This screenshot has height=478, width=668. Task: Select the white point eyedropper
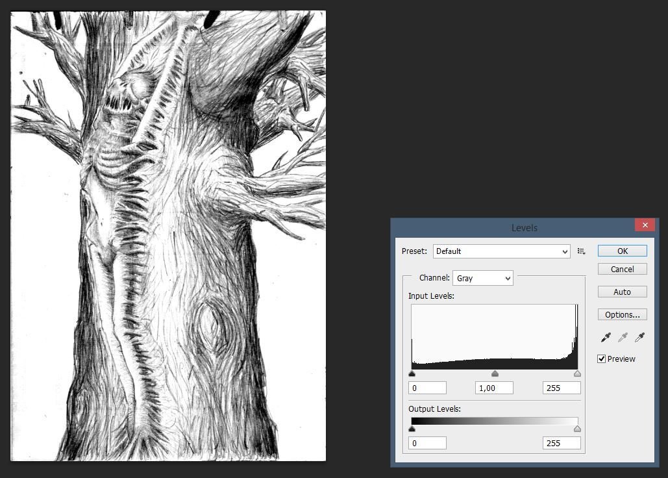[x=639, y=338]
